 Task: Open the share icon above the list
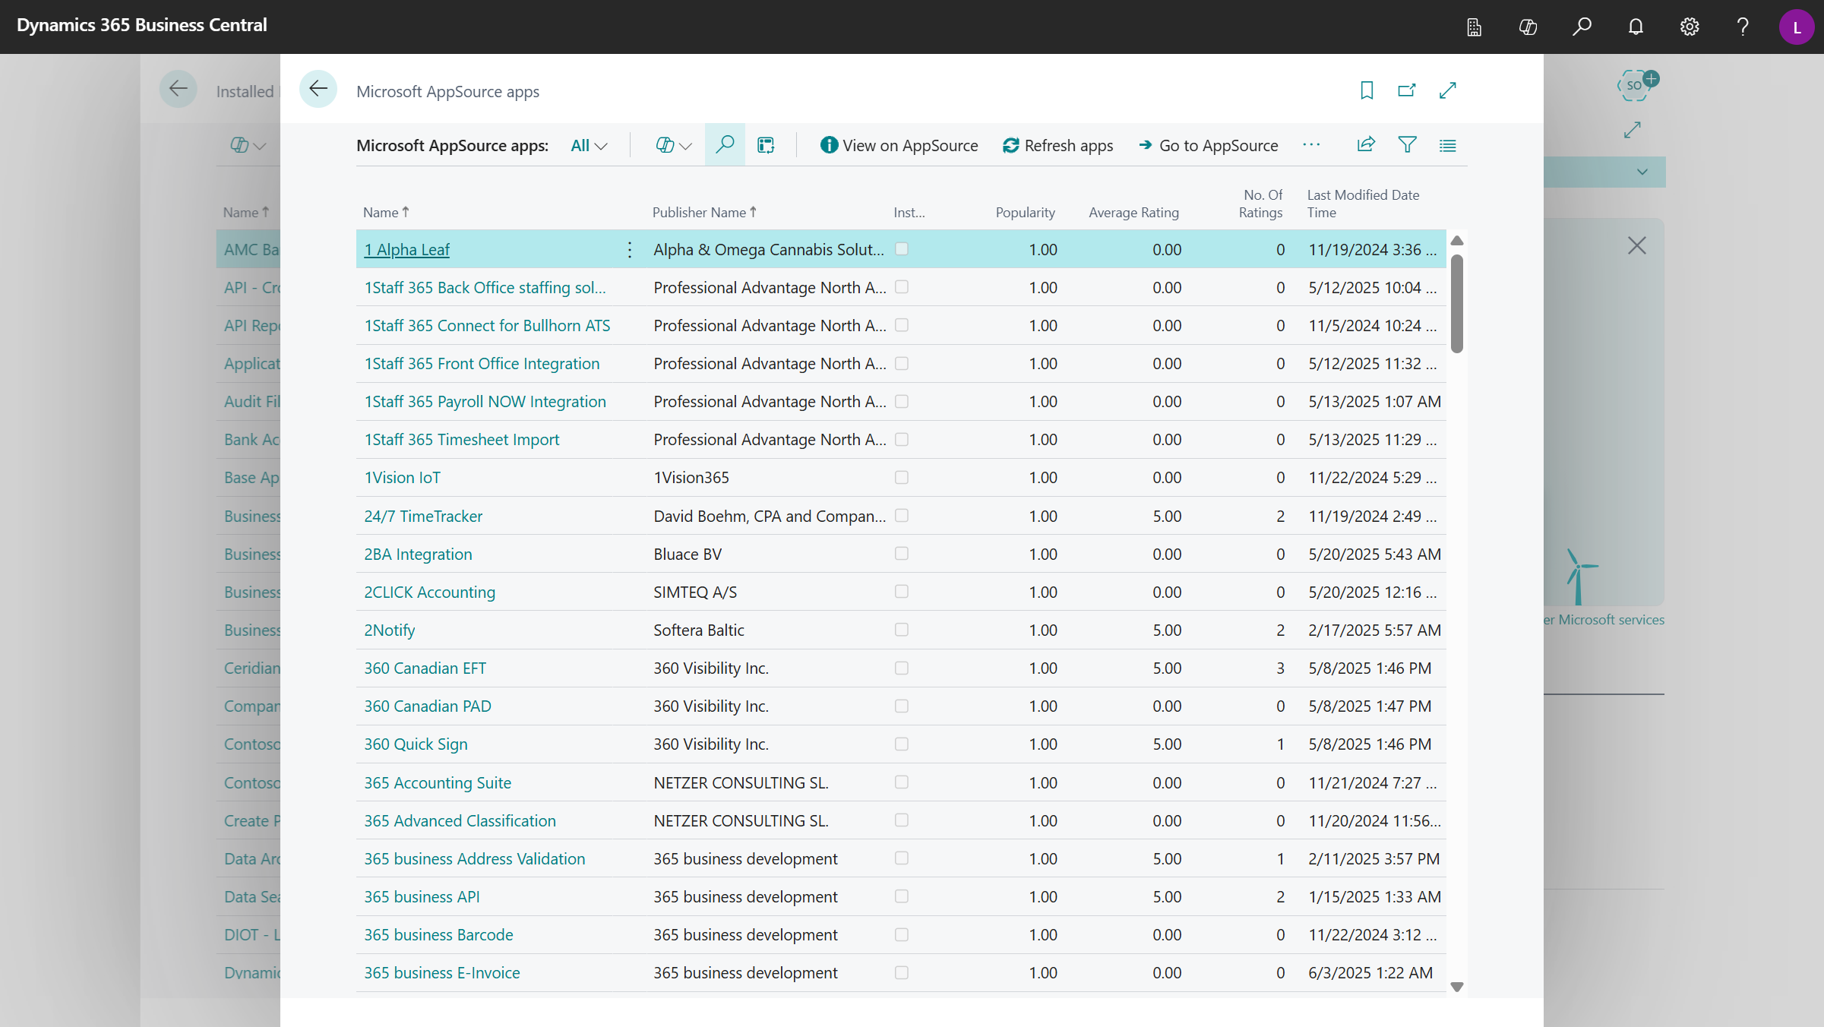coord(1365,144)
